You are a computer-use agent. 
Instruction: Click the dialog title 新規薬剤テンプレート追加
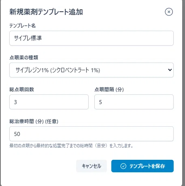tap(46, 12)
